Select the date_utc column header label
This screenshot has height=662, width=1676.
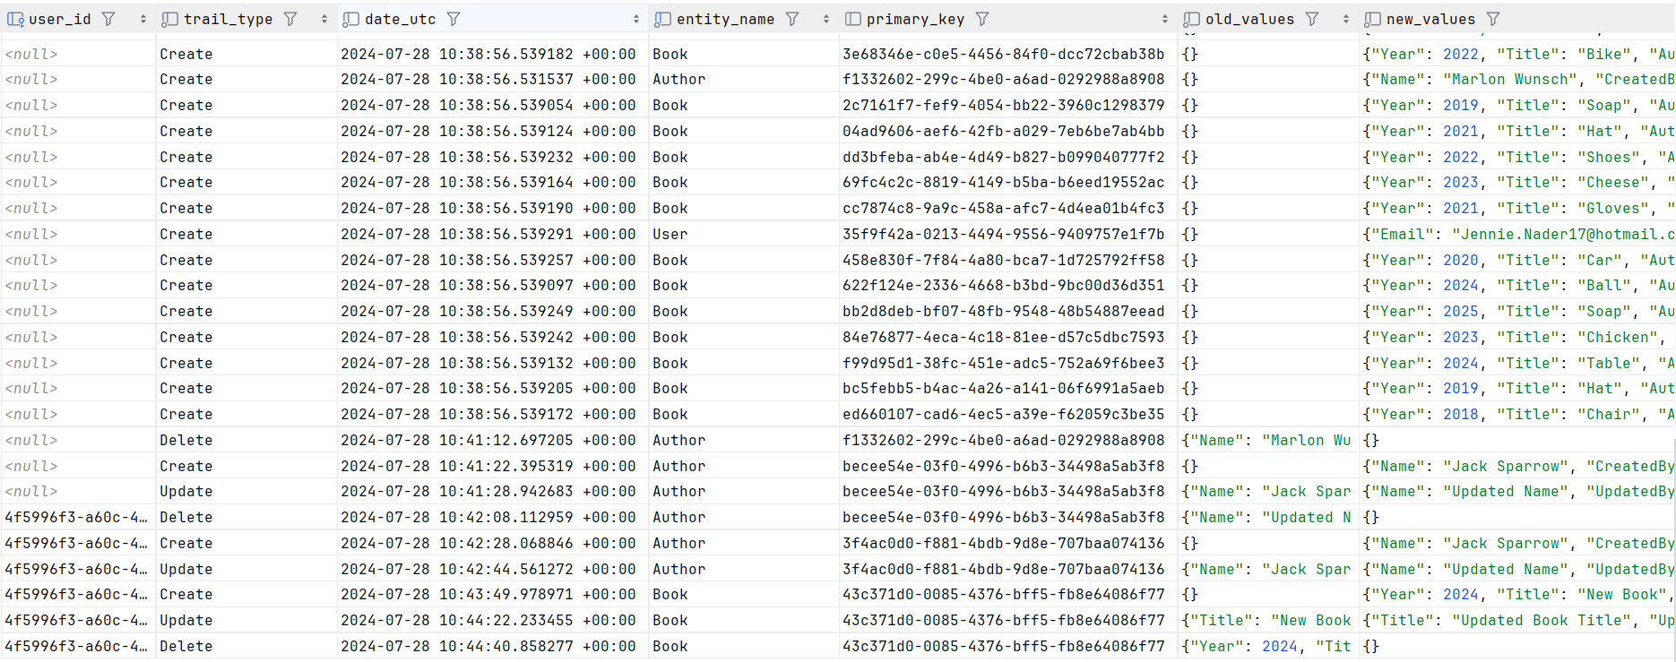coord(401,19)
